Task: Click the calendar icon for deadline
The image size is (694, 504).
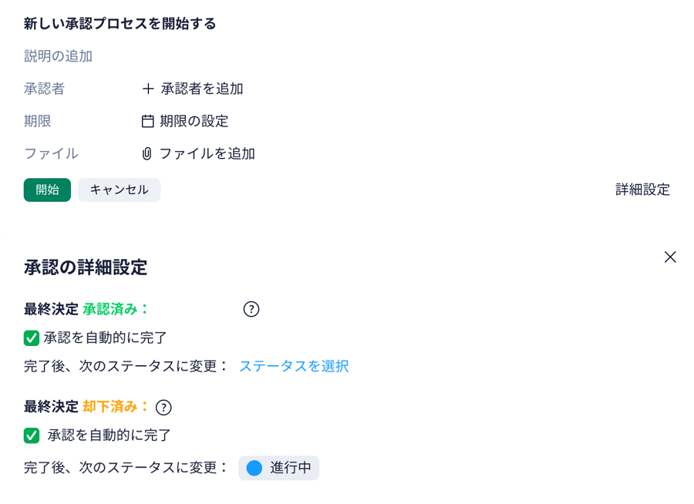Action: pos(147,121)
